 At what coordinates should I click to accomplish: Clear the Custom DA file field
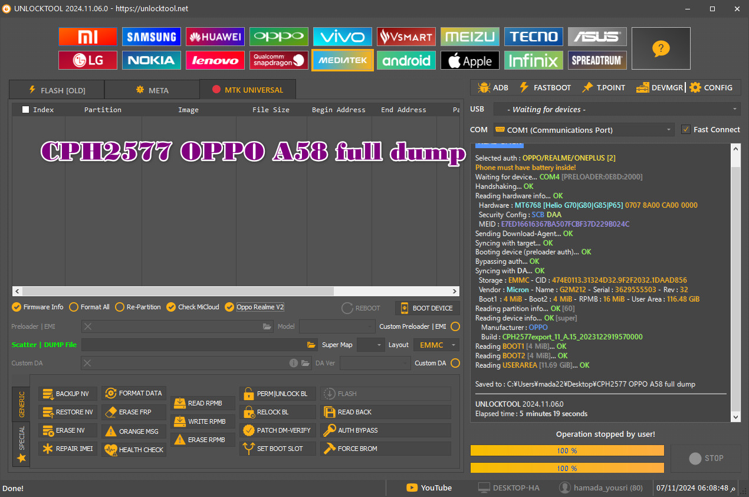point(87,363)
